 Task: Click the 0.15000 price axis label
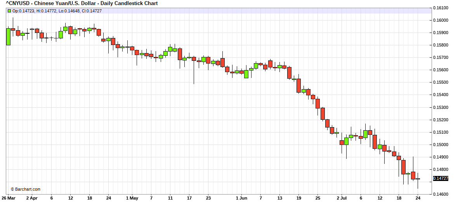point(440,145)
